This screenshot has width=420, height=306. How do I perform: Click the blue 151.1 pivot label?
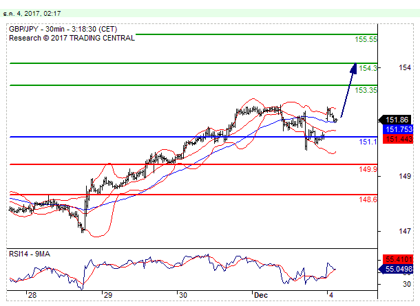pos(368,142)
